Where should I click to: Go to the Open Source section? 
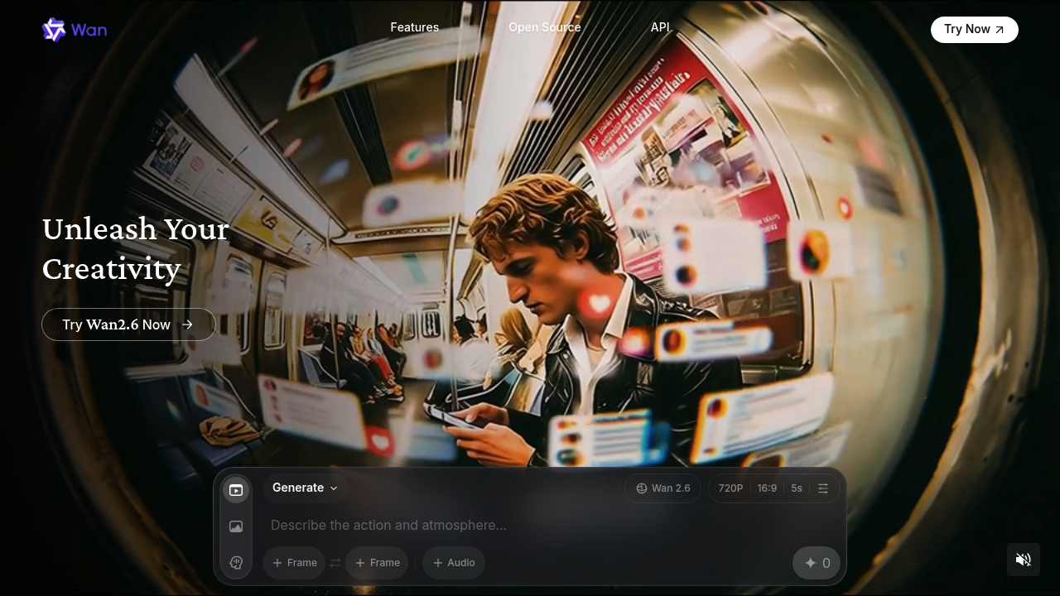coord(544,27)
